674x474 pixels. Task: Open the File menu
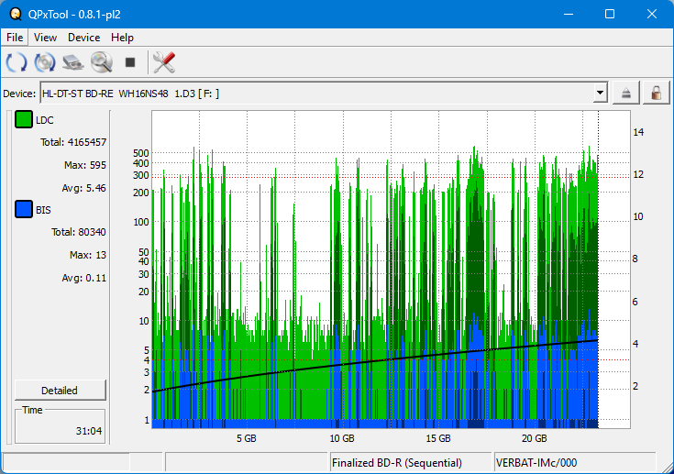15,38
